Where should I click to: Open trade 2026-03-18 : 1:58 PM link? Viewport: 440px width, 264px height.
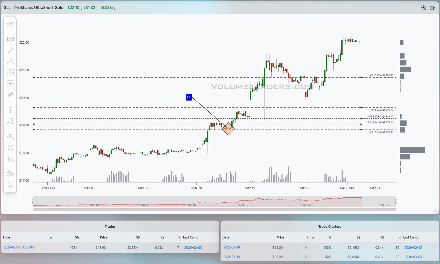click(19, 247)
